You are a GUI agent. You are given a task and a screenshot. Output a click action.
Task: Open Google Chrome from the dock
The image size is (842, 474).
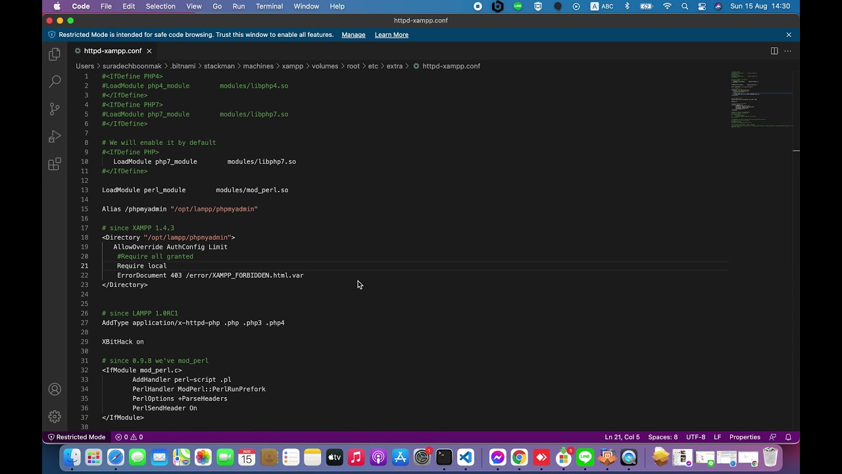[x=519, y=457]
